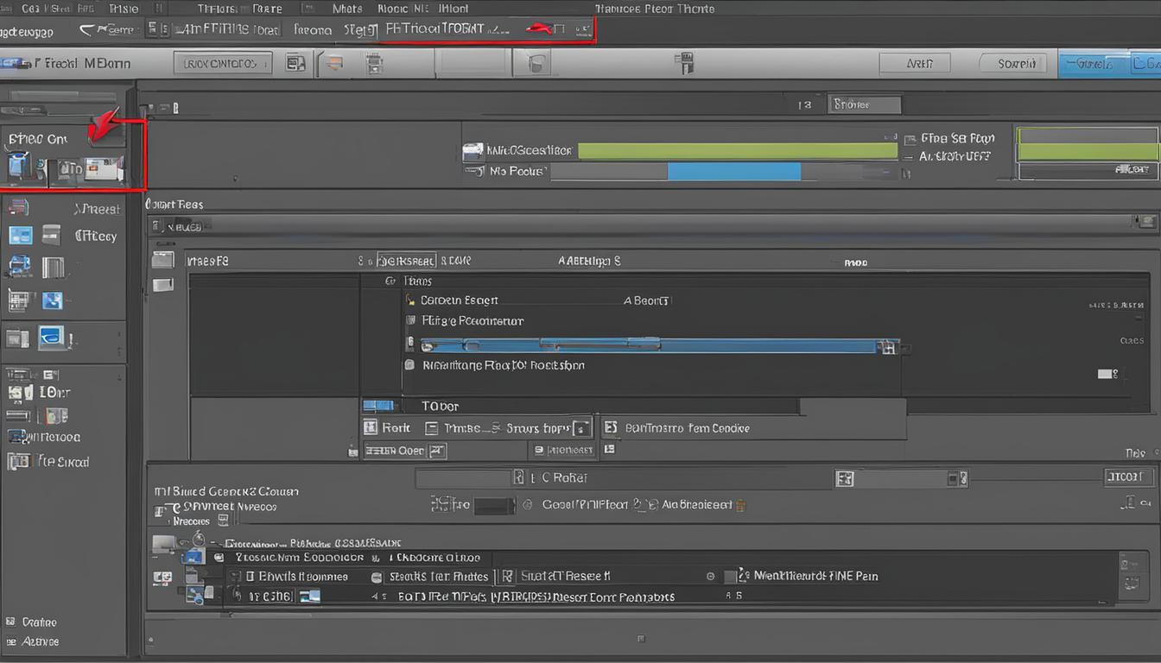Switch to the Abeding tab in the panel

589,260
